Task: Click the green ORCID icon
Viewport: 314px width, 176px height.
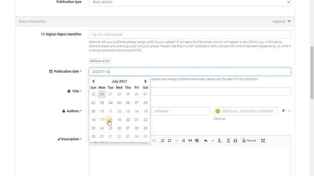Action: (x=218, y=111)
